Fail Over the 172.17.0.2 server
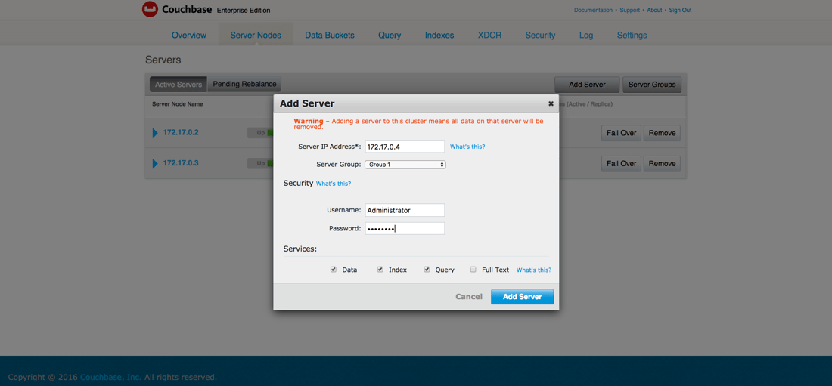Image resolution: width=832 pixels, height=386 pixels. pyautogui.click(x=621, y=132)
